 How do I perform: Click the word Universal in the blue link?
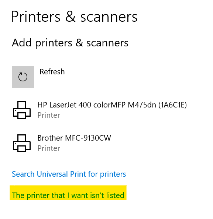click(x=52, y=174)
